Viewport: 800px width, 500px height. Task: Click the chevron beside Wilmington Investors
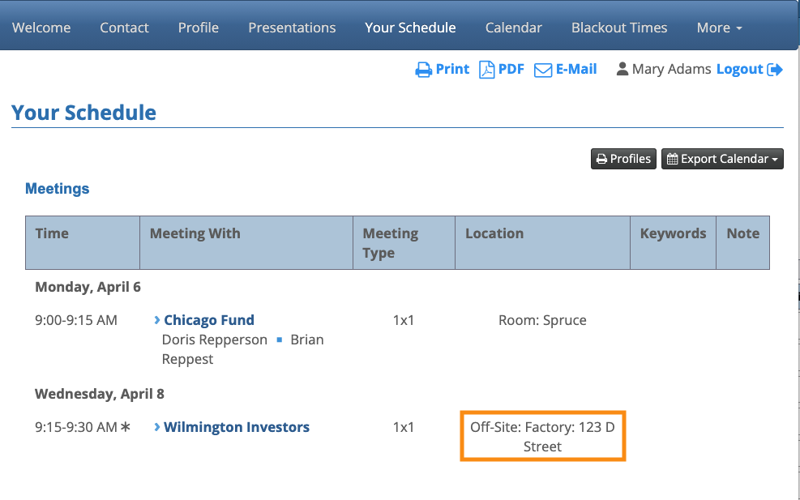pos(157,427)
